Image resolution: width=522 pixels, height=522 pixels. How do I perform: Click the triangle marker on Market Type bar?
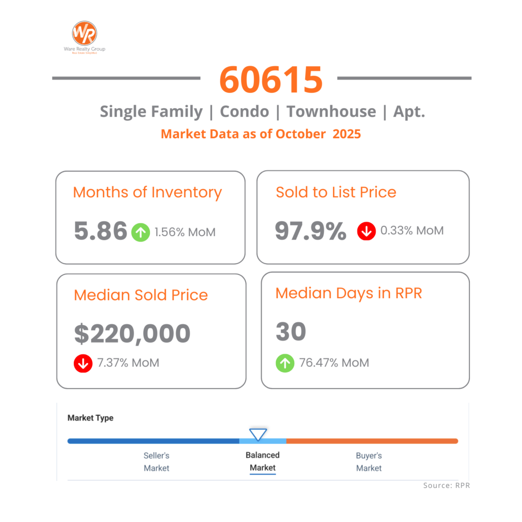pyautogui.click(x=258, y=435)
